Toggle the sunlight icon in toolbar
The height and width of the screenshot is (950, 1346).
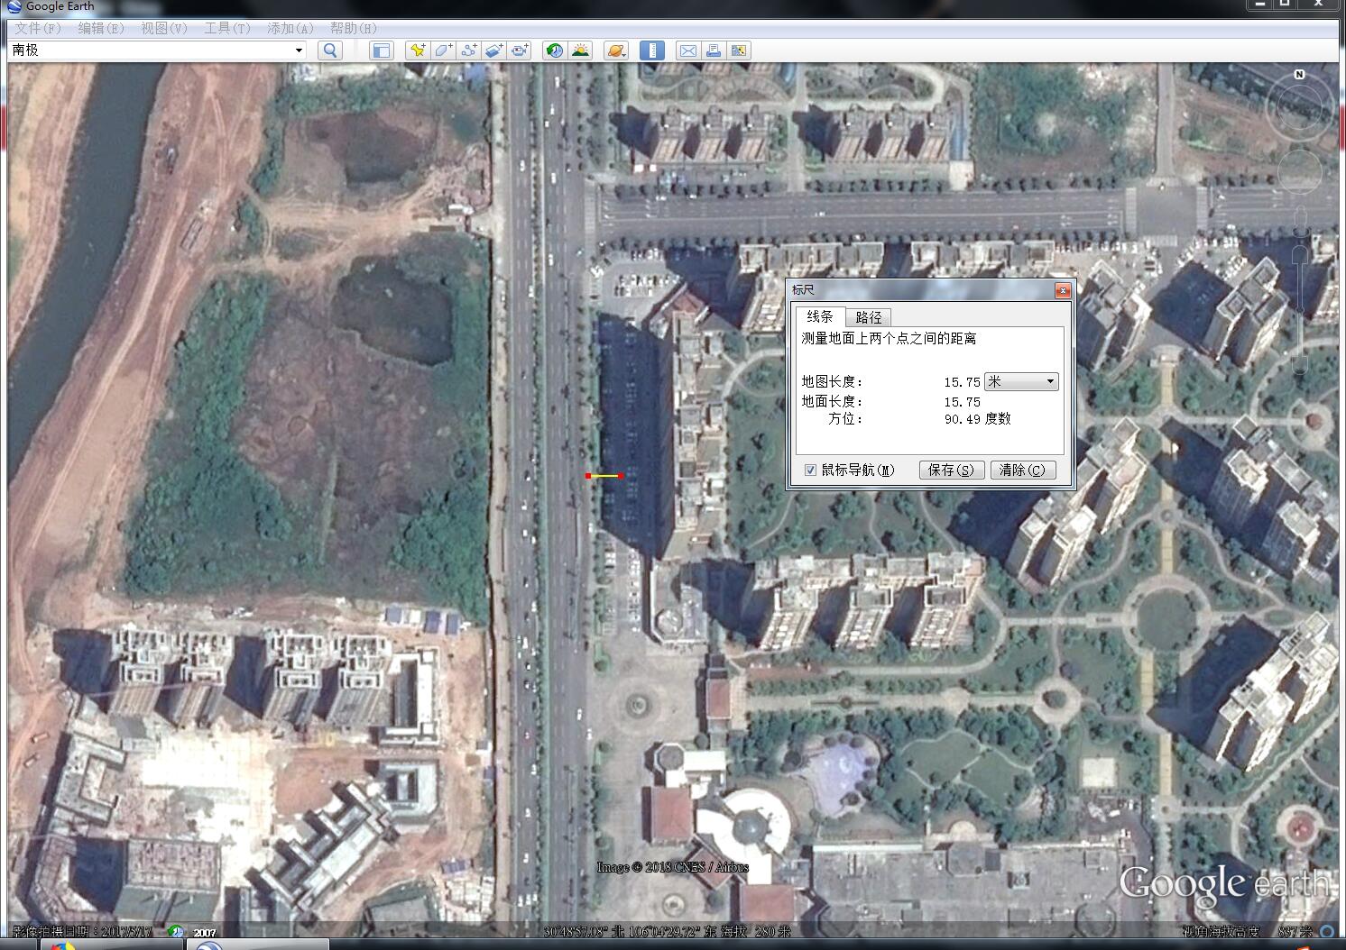pyautogui.click(x=580, y=50)
